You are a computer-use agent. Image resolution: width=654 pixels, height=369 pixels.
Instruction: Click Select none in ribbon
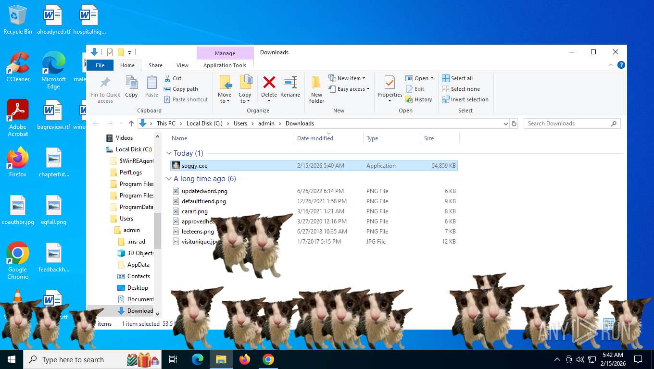point(461,89)
